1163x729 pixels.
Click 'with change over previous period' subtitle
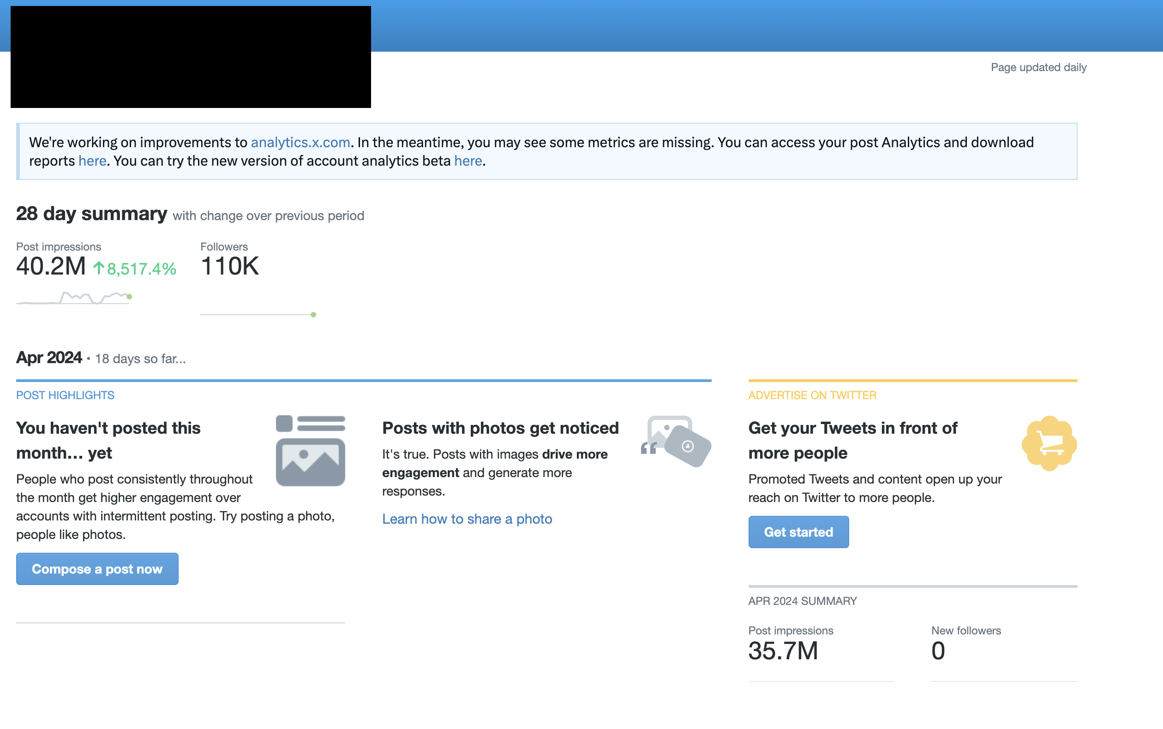coord(268,215)
